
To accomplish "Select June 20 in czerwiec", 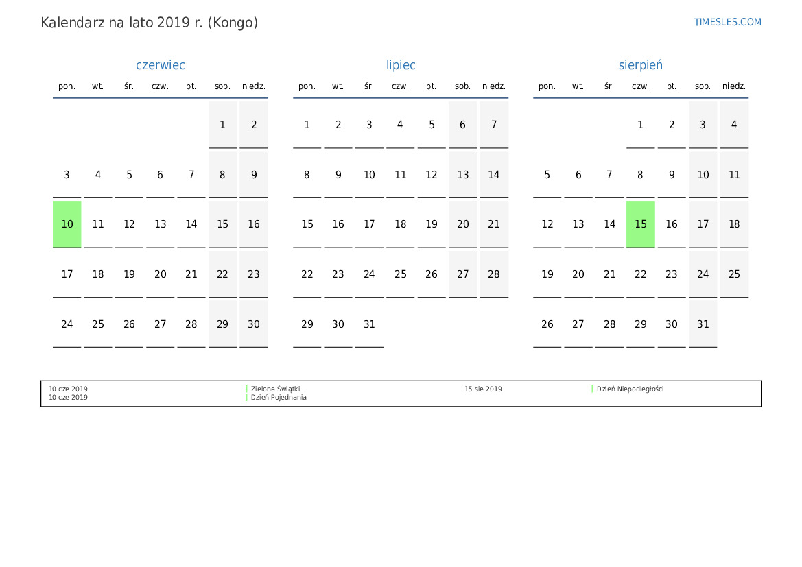I will click(x=160, y=274).
